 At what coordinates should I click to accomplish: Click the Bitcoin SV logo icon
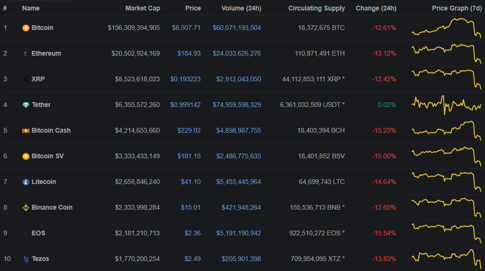[26, 156]
